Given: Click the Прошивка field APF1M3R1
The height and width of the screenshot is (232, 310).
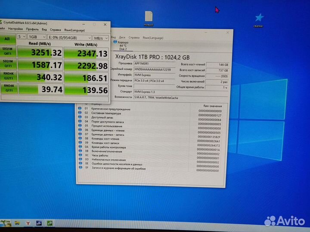Looking at the screenshot, I should coord(155,64).
